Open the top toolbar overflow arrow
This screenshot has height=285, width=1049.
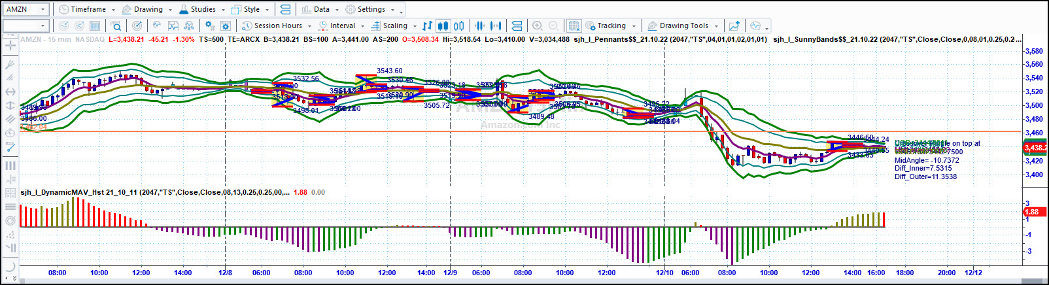coord(402,11)
